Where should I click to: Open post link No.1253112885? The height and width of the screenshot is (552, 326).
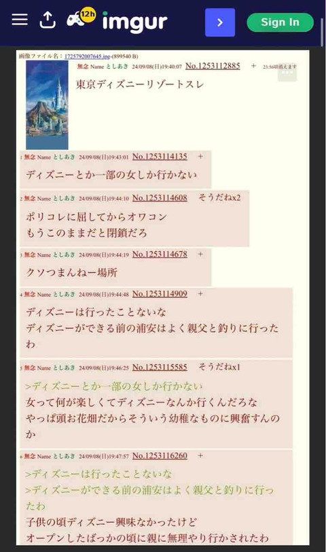213,66
